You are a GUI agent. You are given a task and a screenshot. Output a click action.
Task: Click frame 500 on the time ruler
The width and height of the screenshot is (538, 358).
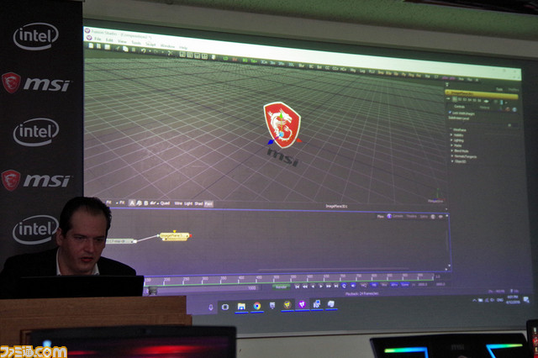tap(276, 279)
